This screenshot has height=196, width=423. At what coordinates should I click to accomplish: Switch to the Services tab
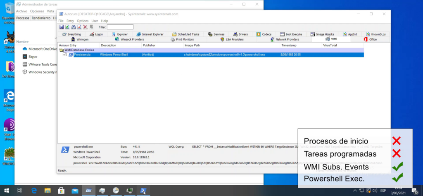click(216, 34)
